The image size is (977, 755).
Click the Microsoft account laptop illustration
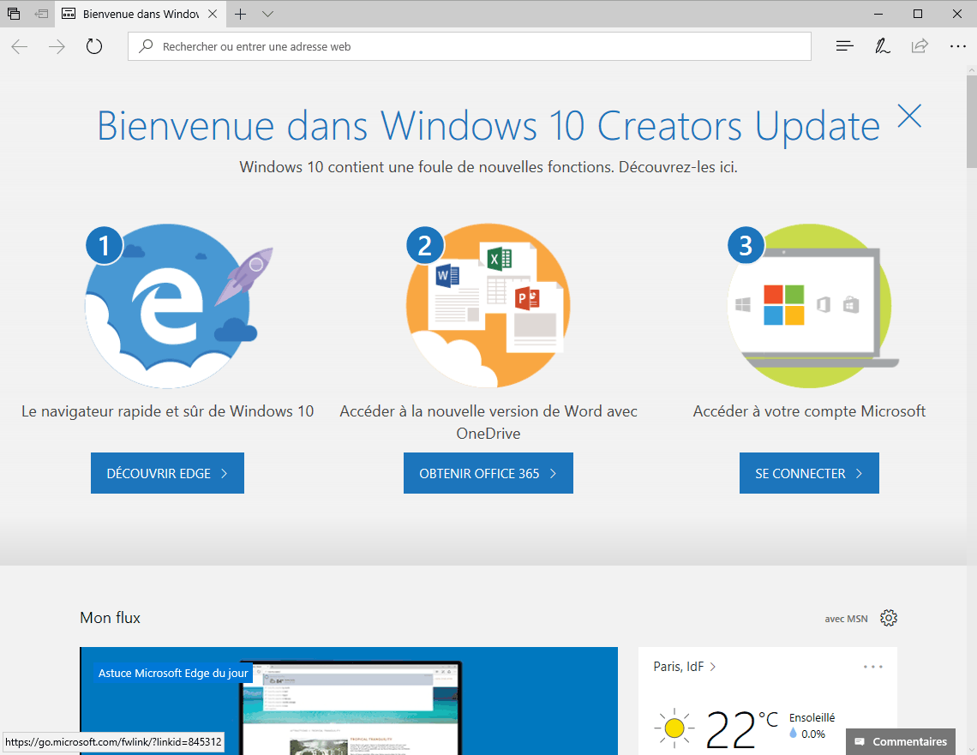[813, 305]
